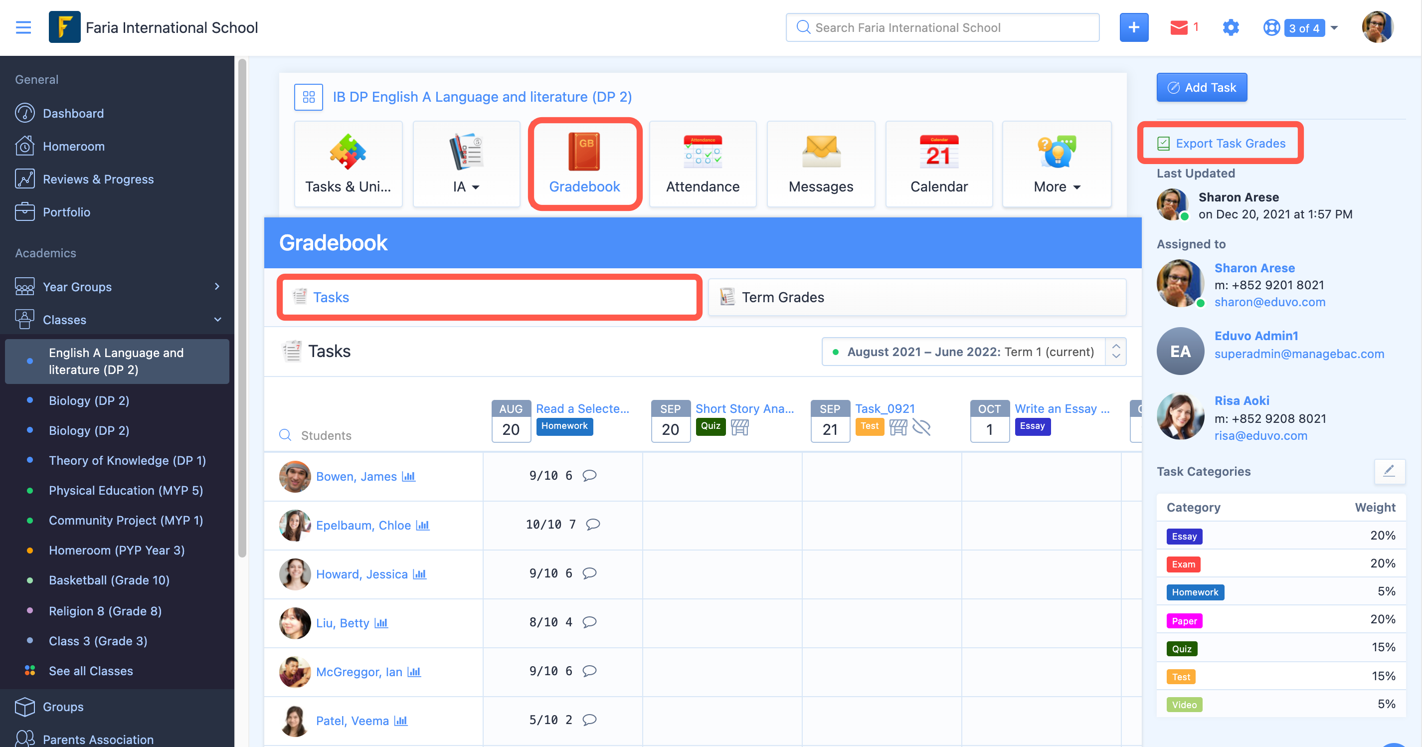The height and width of the screenshot is (747, 1422).
Task: Click the Essay category color label
Action: 1184,536
